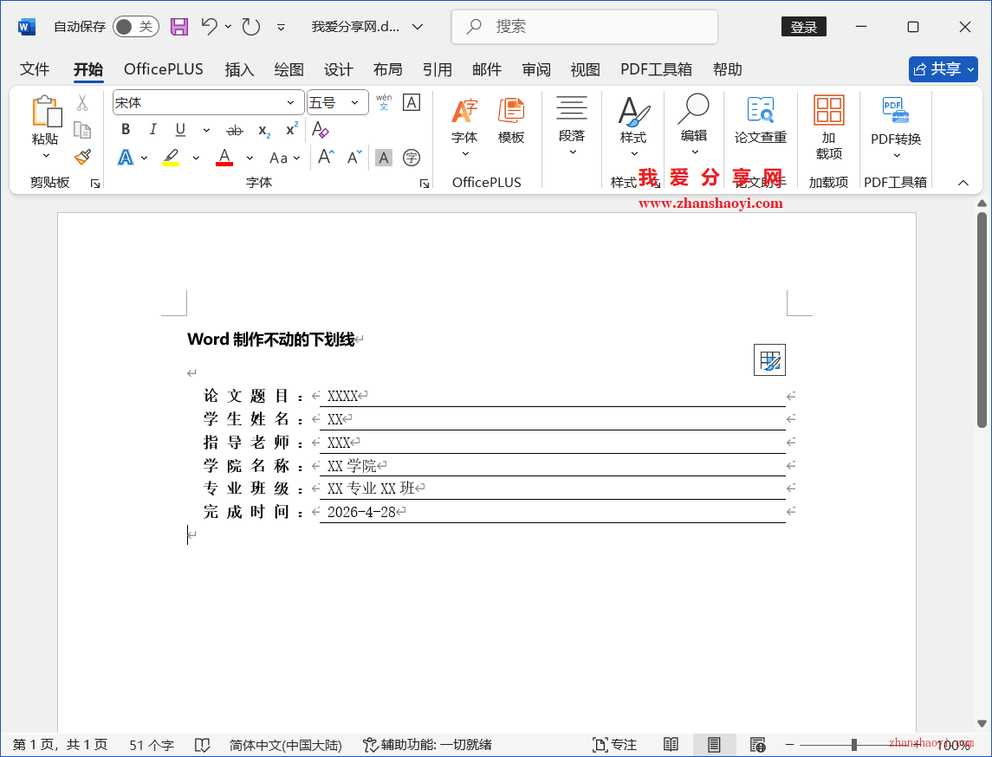Click the Save icon in title bar
The height and width of the screenshot is (757, 992).
click(x=179, y=27)
